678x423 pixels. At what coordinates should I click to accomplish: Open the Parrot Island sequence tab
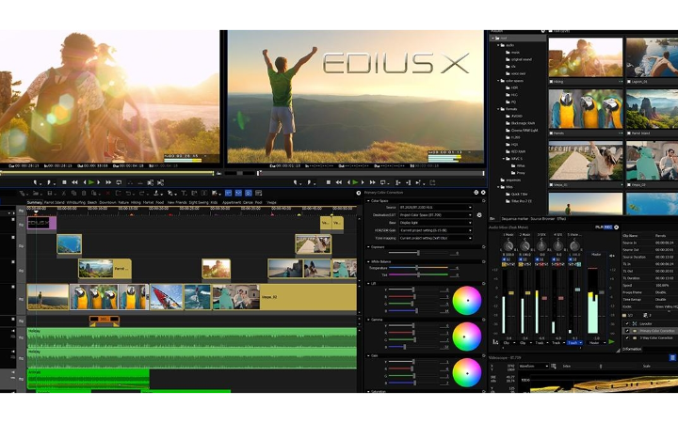[x=54, y=201]
